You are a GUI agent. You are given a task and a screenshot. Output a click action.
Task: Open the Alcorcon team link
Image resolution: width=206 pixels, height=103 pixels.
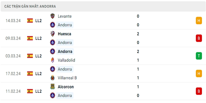pyautogui.click(x=66, y=87)
